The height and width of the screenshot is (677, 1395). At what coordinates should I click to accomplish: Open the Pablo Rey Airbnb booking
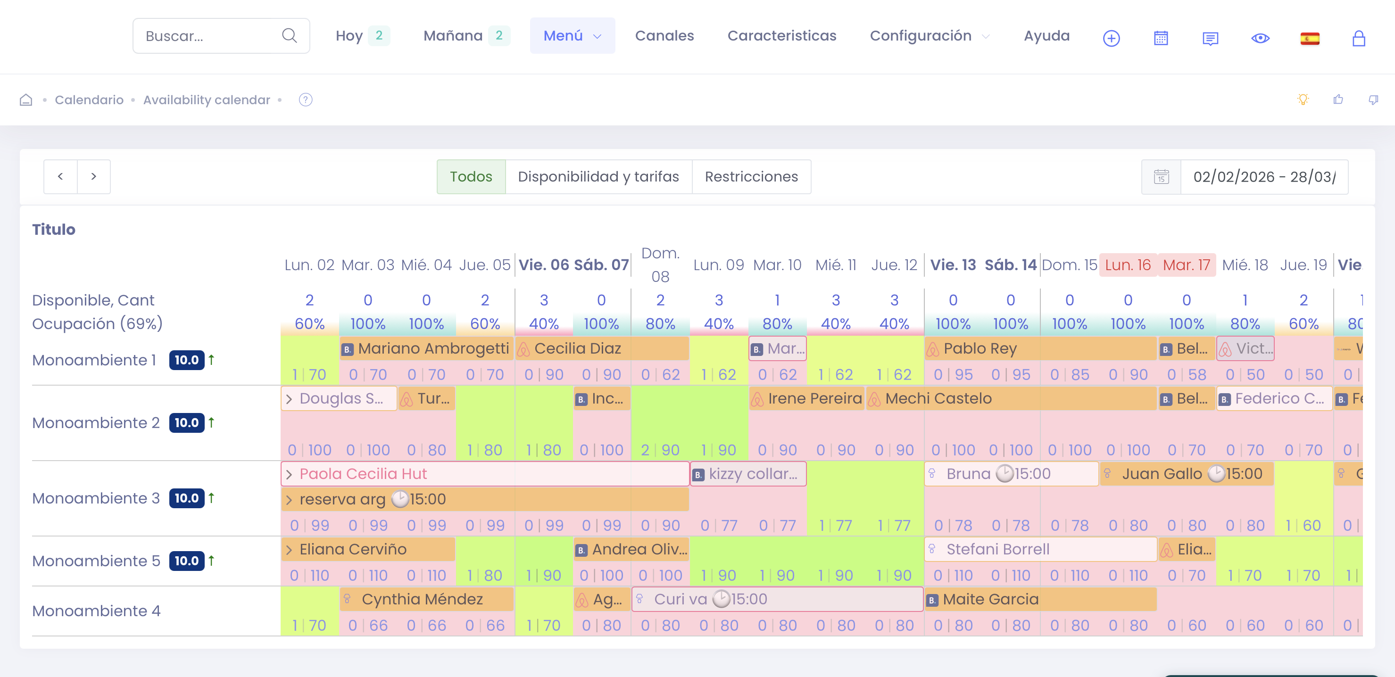point(1040,348)
